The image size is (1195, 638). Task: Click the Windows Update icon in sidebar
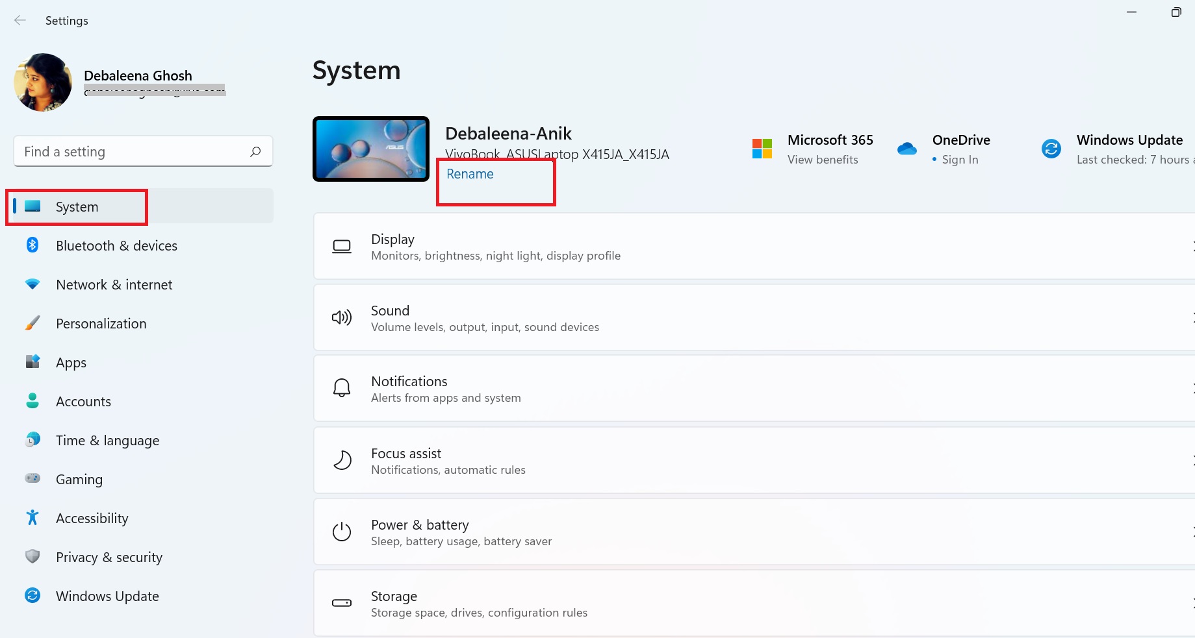[32, 595]
